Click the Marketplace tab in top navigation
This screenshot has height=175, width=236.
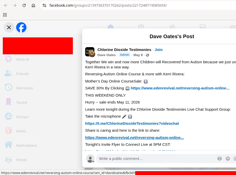pyautogui.click(x=203, y=27)
